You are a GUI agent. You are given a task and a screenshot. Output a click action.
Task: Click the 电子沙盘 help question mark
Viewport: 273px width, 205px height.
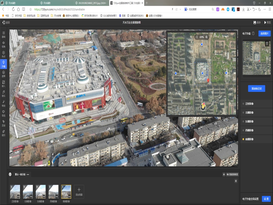253,34
